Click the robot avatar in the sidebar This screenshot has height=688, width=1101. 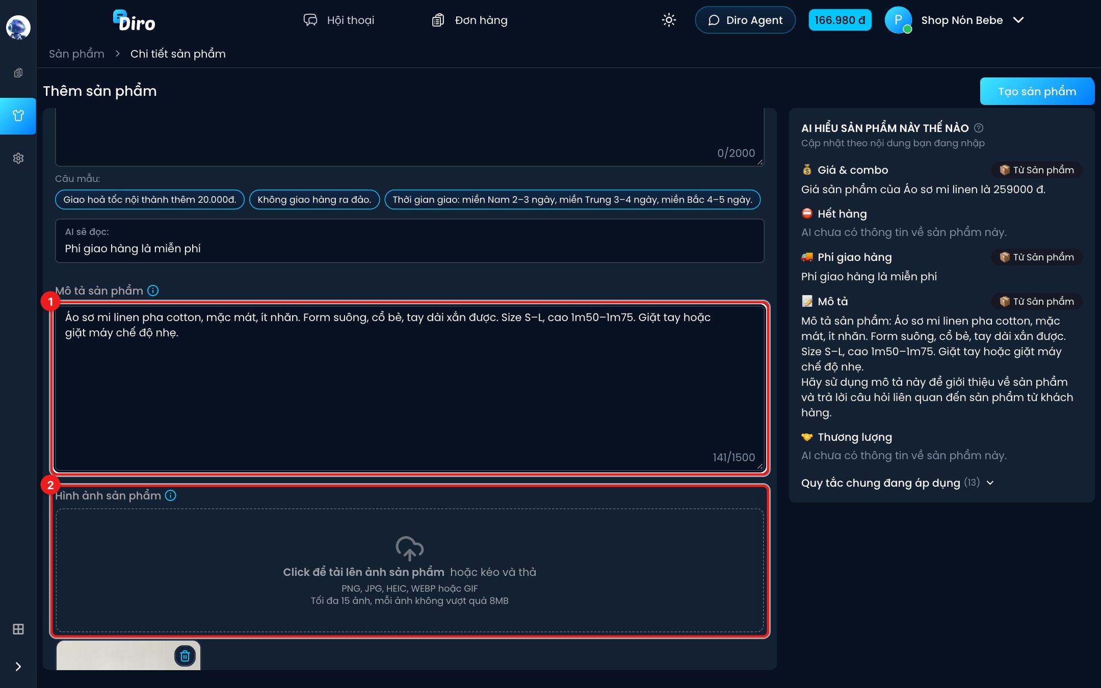click(x=18, y=27)
